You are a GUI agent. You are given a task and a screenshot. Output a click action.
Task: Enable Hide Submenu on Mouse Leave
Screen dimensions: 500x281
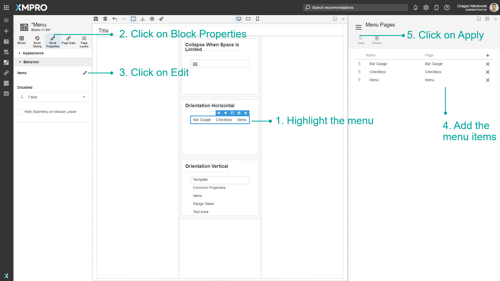click(x=20, y=111)
